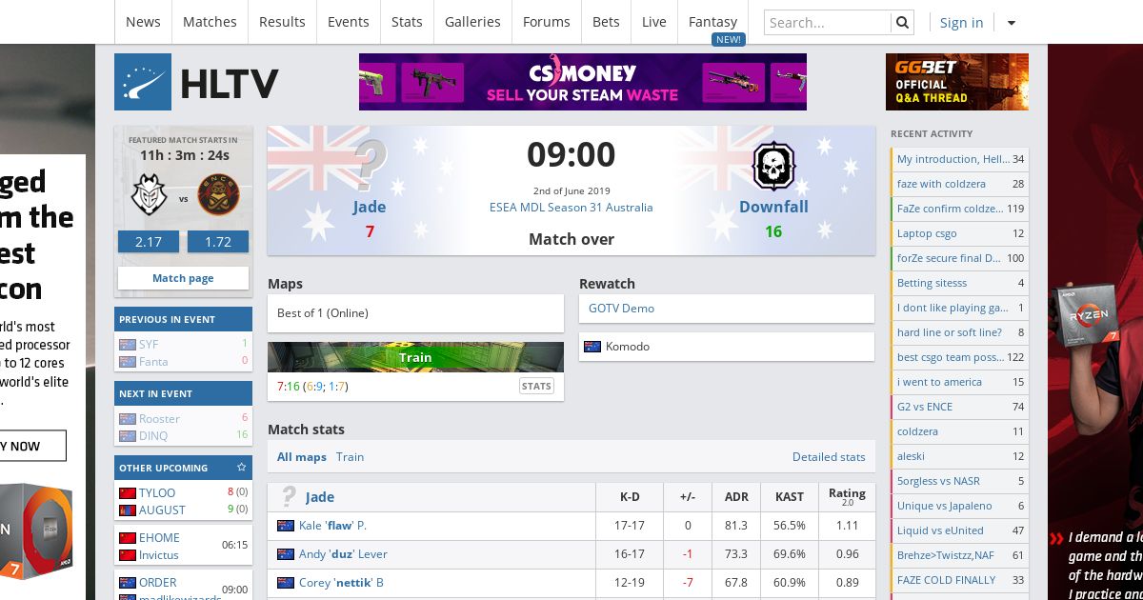Click the Train map banner
Screen dimensions: 1143x600
click(x=415, y=357)
